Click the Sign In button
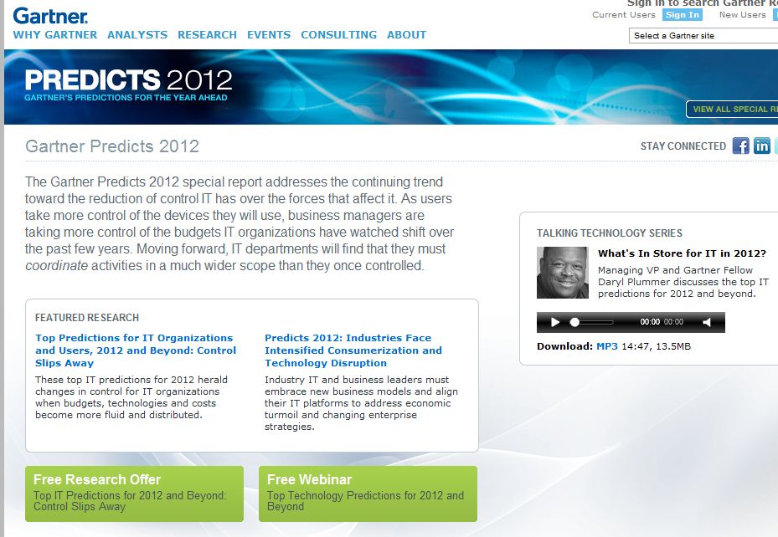The width and height of the screenshot is (778, 537). pos(683,15)
